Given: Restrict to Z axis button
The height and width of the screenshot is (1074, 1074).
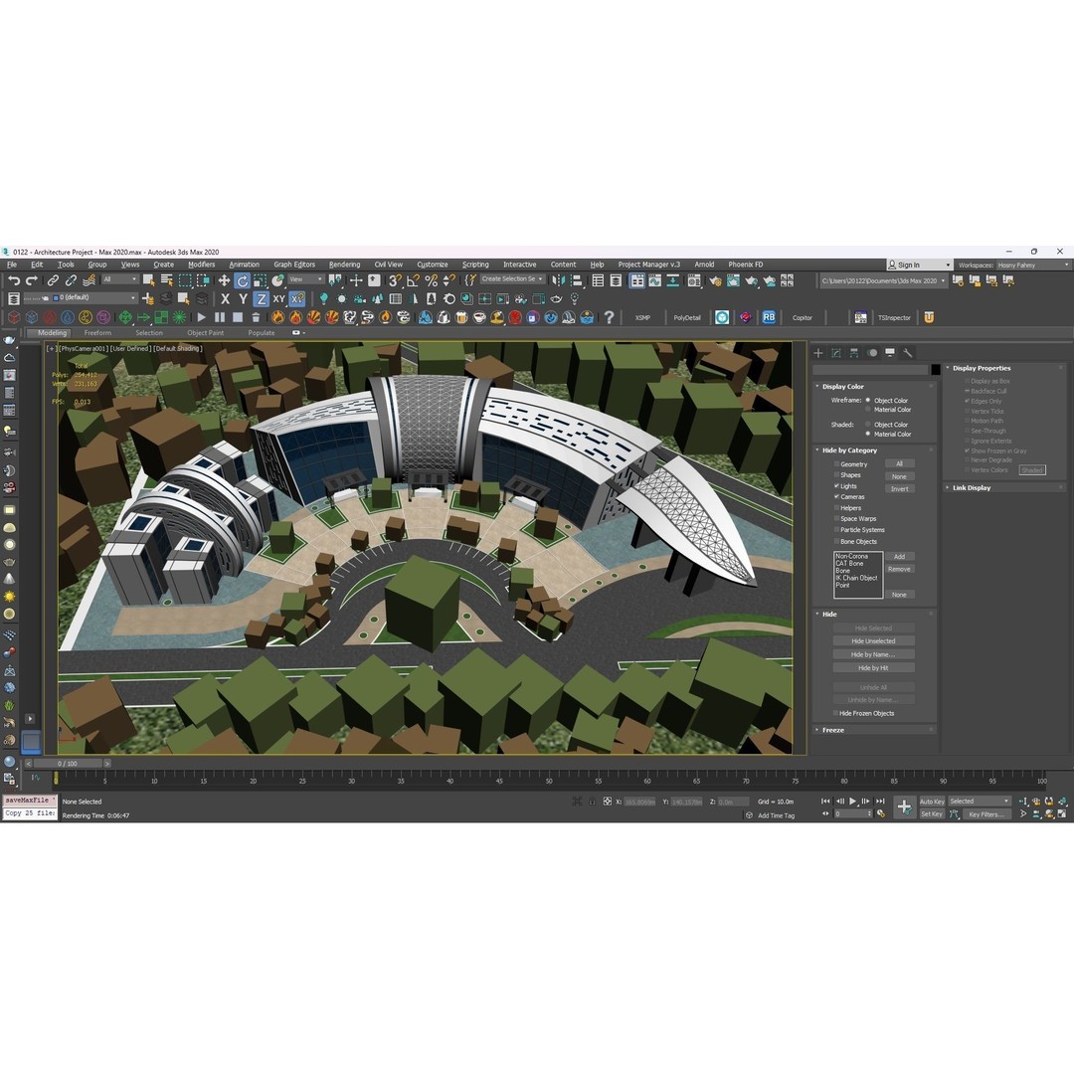Looking at the screenshot, I should (261, 298).
